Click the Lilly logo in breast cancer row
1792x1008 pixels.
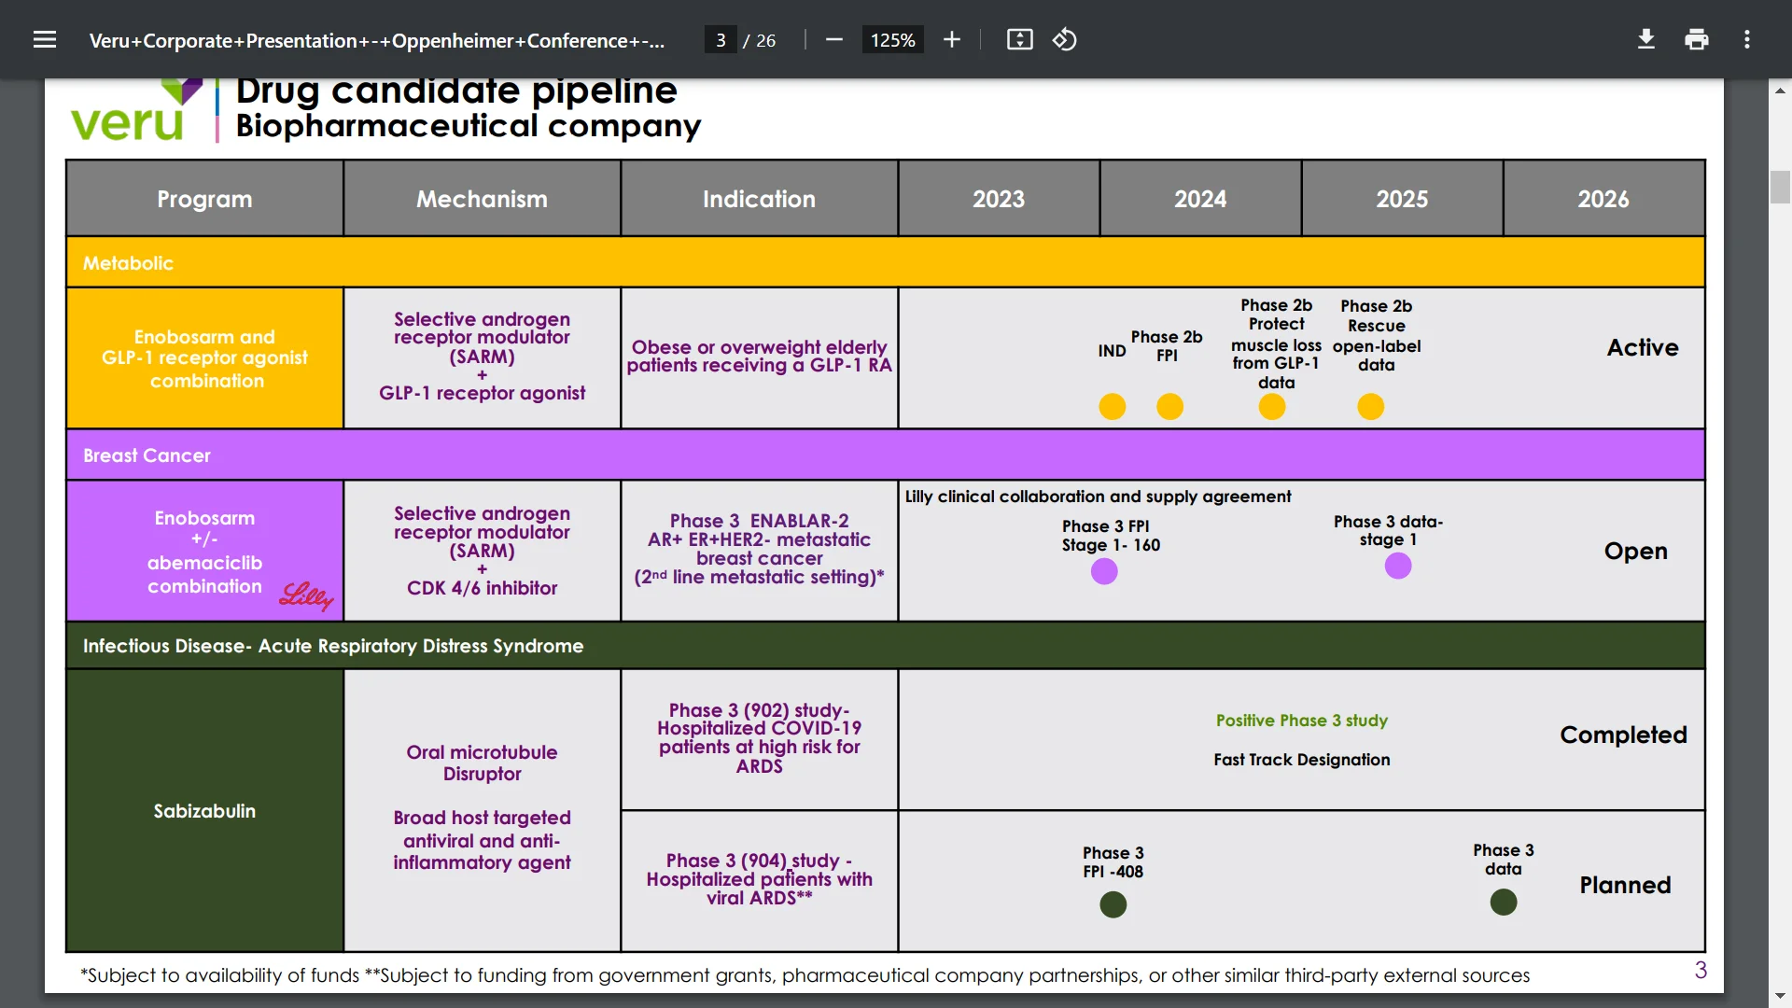point(306,595)
